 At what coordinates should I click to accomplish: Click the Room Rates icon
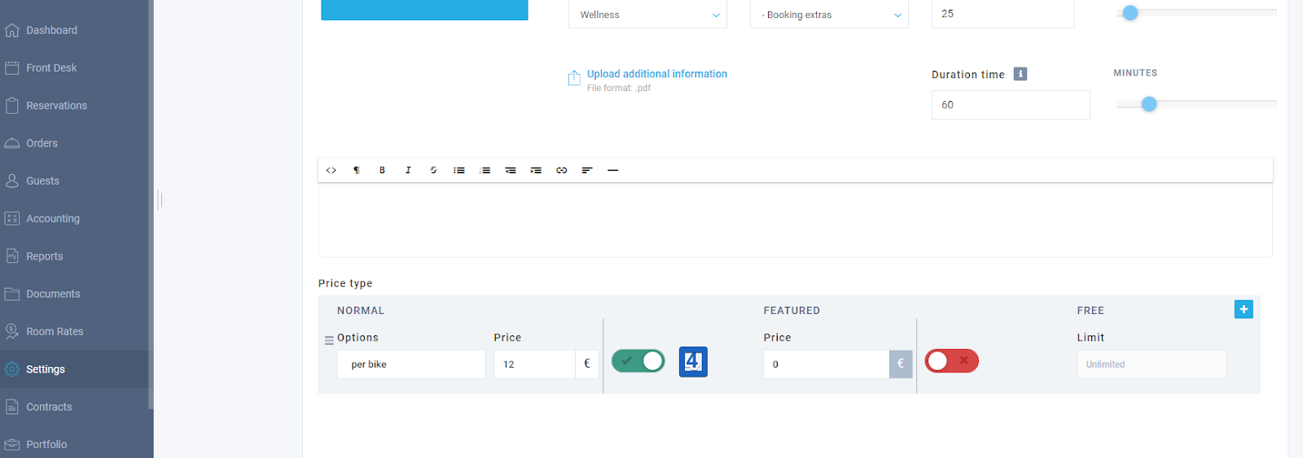(12, 331)
